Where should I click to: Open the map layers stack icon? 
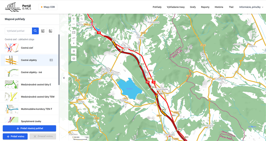(x=74, y=58)
